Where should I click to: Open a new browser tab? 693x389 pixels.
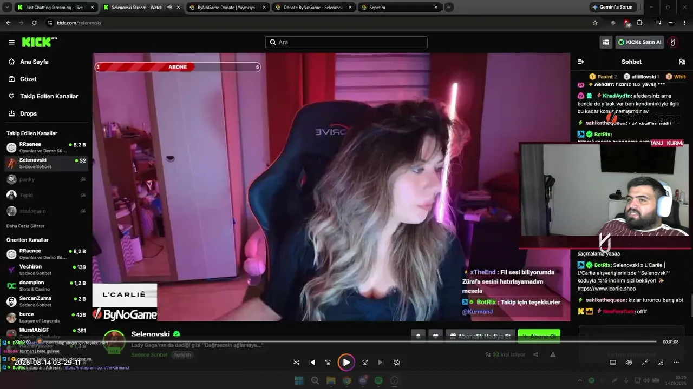tap(449, 8)
